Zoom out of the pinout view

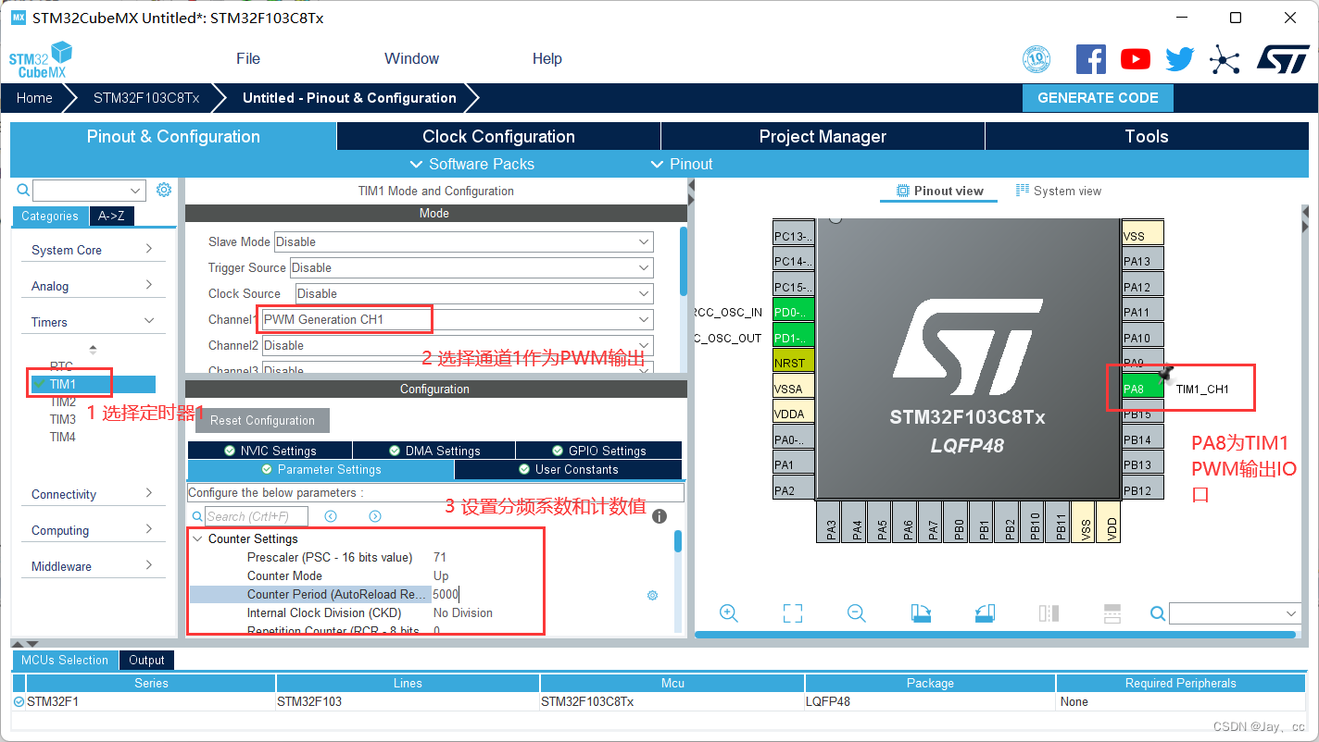tap(856, 612)
